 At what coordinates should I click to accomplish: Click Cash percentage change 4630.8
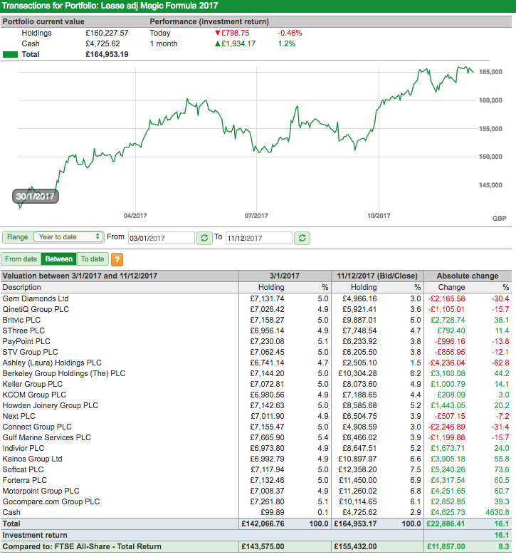(x=497, y=512)
